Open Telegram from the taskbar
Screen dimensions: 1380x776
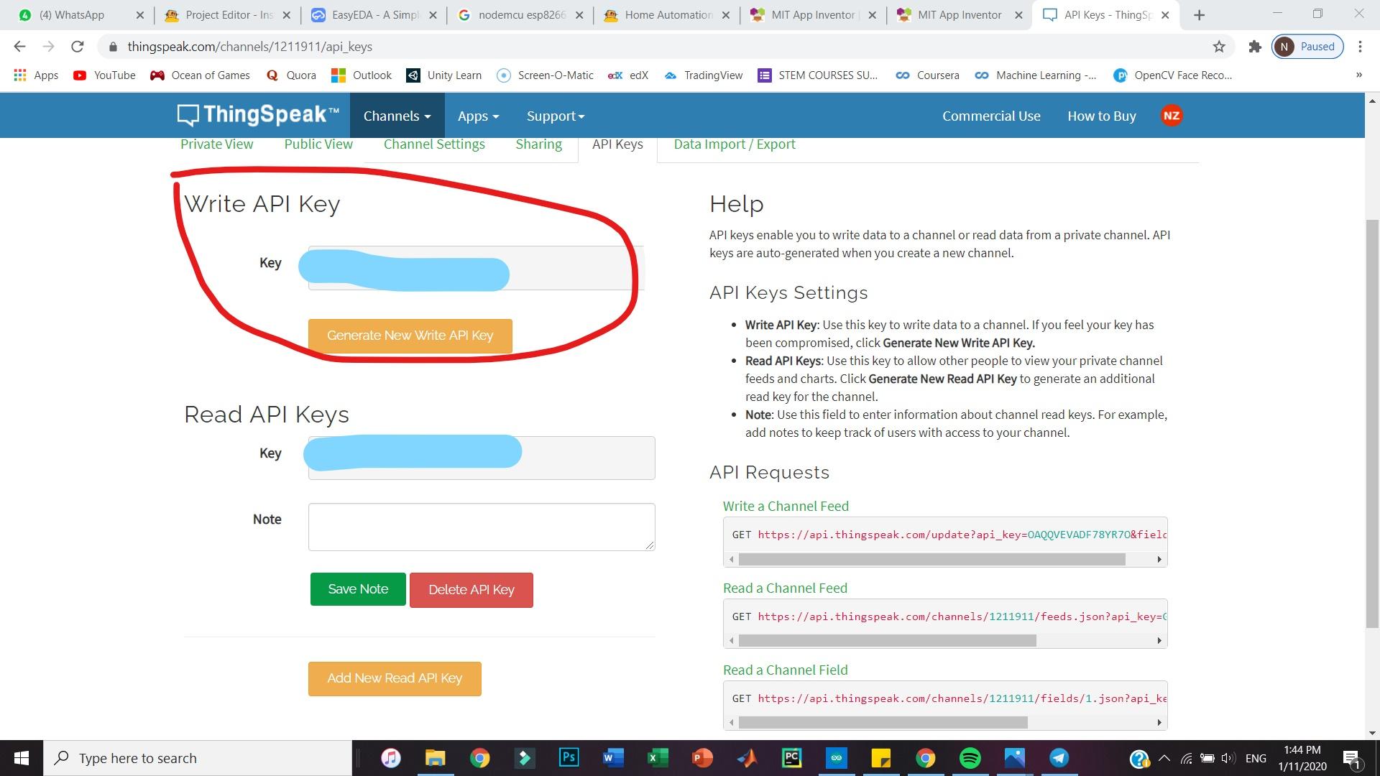click(1059, 758)
